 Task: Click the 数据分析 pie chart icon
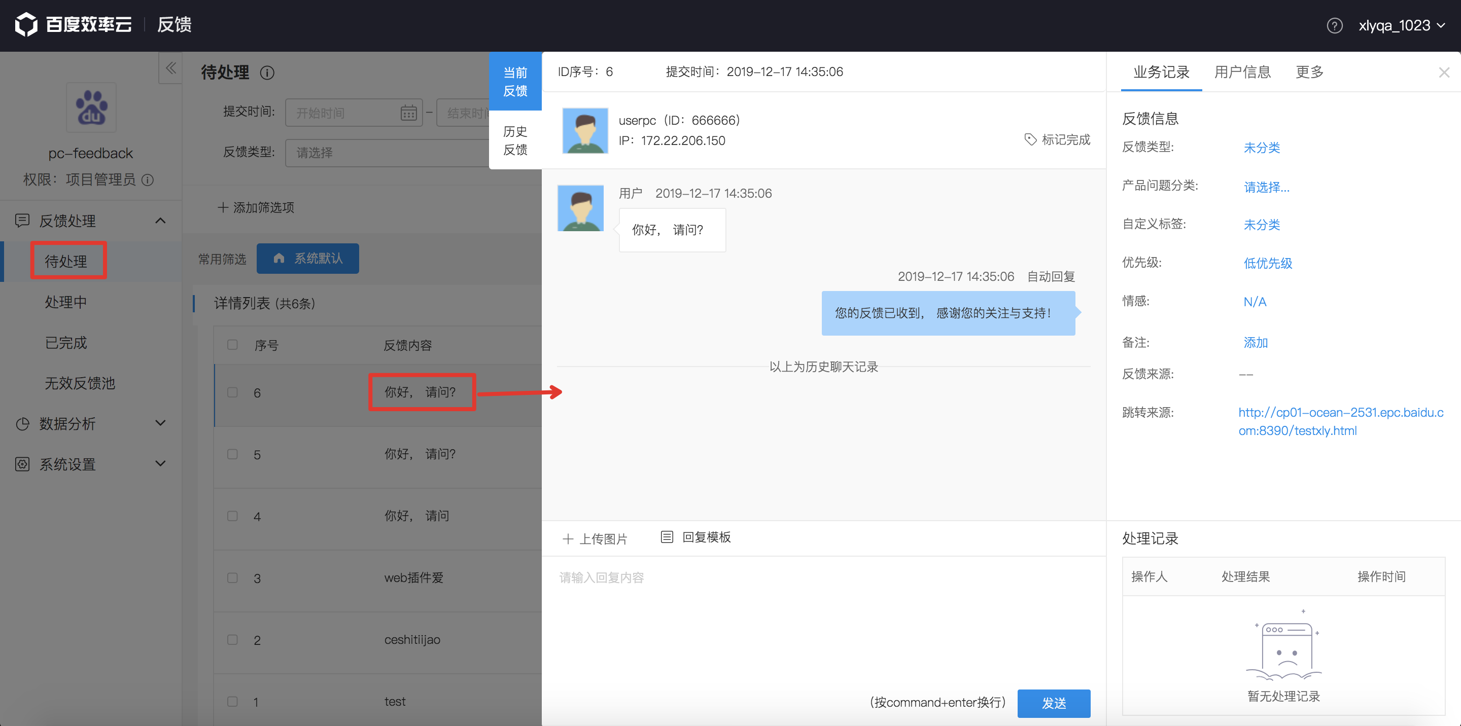(22, 423)
